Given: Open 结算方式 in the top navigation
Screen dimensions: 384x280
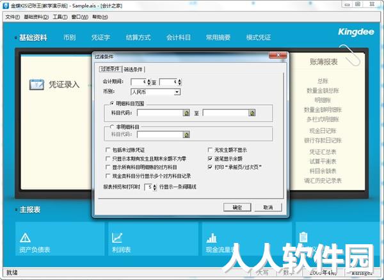Looking at the screenshot, I should click(138, 38).
